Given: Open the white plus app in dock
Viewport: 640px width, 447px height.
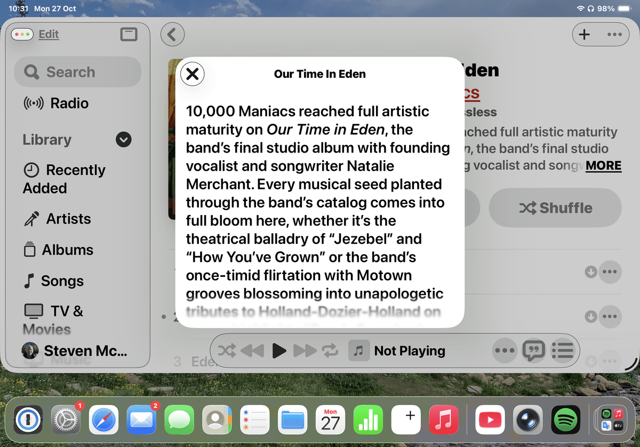Looking at the screenshot, I should 406,420.
